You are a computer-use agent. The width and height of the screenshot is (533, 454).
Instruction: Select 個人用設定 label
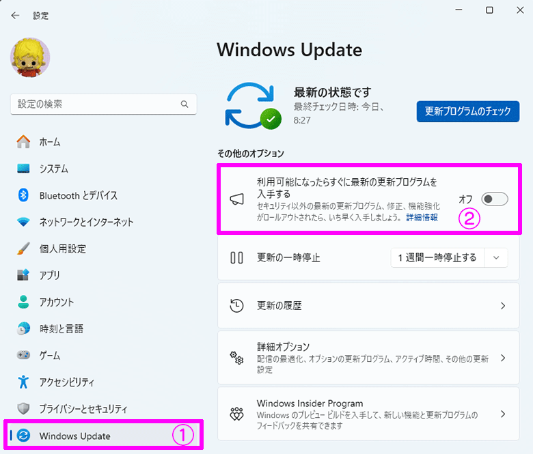coord(63,249)
